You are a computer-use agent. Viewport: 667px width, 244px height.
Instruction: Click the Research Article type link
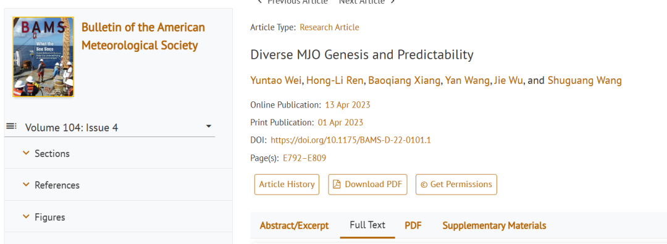pos(329,27)
